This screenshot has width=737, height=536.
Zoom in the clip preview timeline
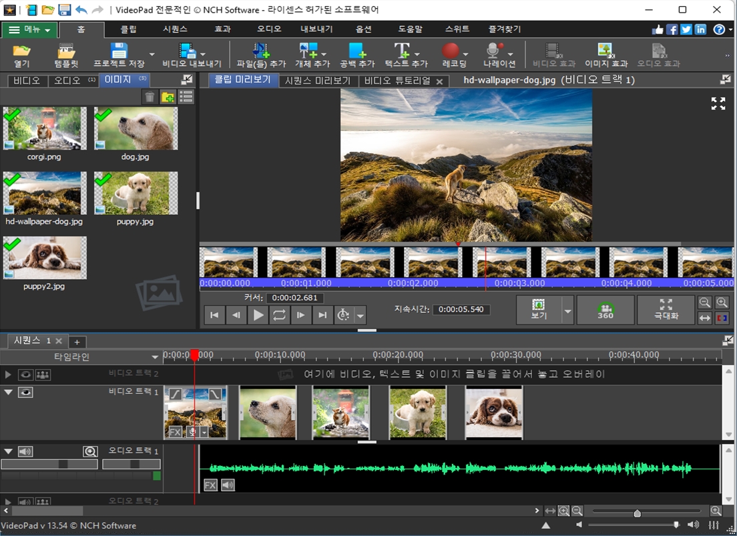click(722, 302)
